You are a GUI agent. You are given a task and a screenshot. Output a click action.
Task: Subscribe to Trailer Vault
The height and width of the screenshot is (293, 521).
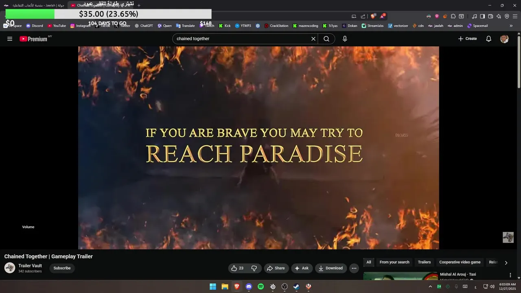tap(62, 268)
